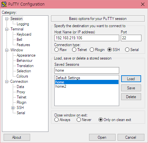Open the Terminal category
The width and height of the screenshot is (148, 143).
(x=17, y=29)
